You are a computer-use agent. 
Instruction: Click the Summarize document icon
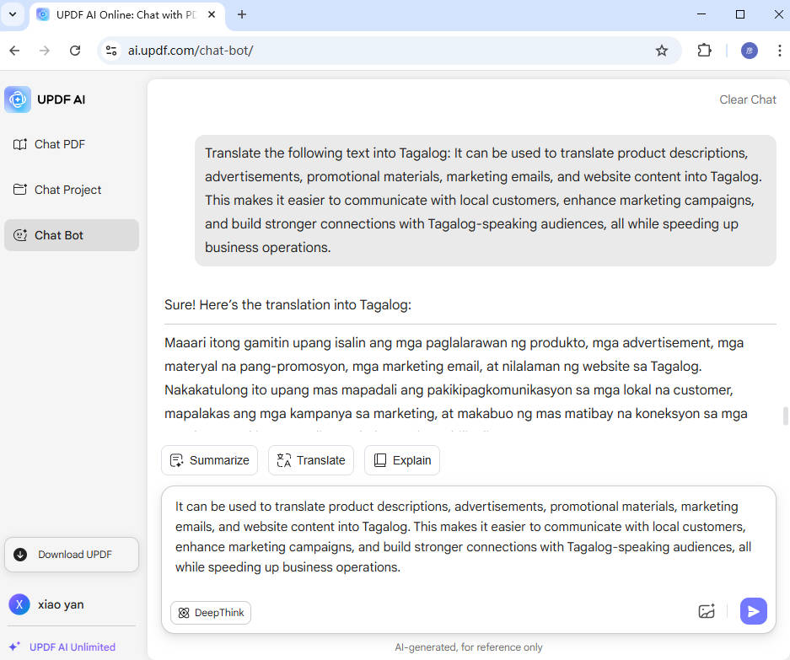coord(176,460)
